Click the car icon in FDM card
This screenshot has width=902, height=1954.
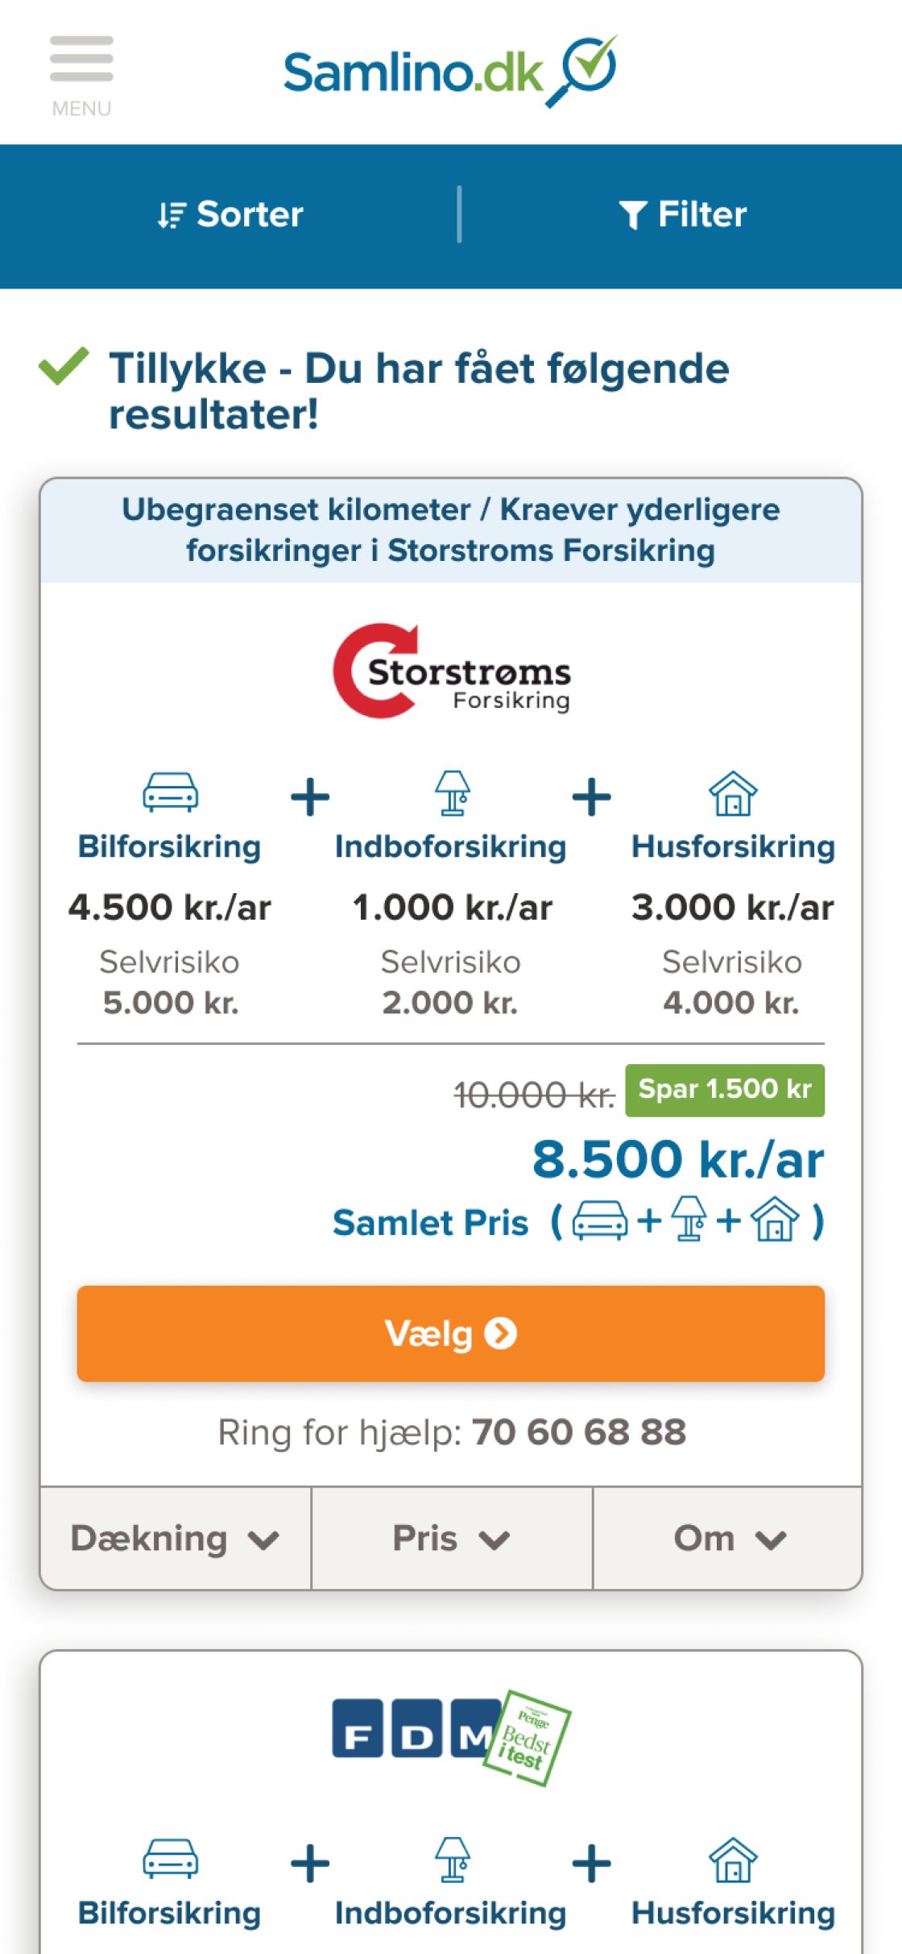point(170,1858)
